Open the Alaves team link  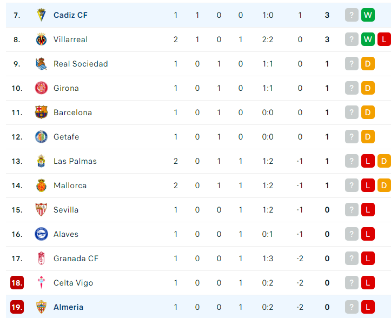66,234
